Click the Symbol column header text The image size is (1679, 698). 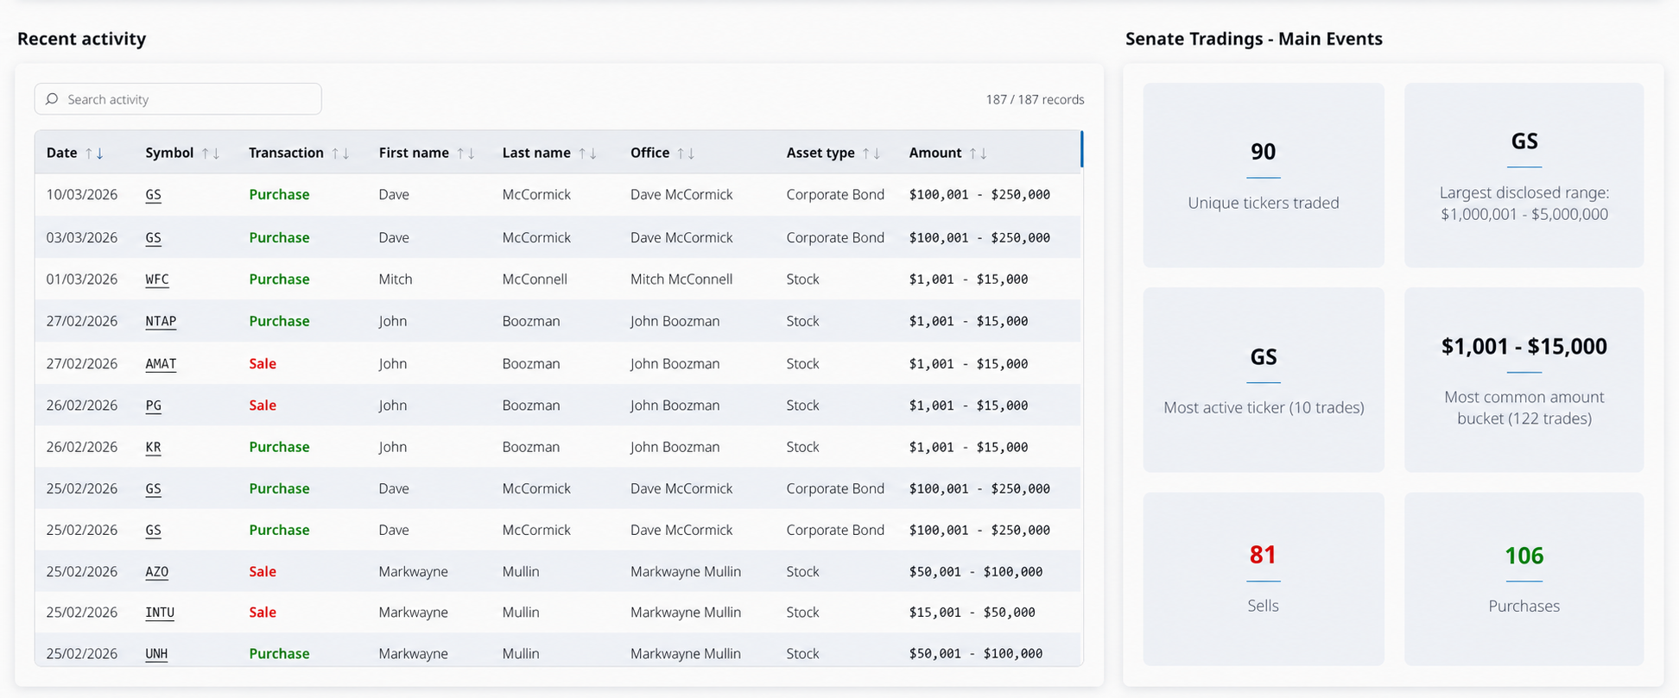(169, 153)
